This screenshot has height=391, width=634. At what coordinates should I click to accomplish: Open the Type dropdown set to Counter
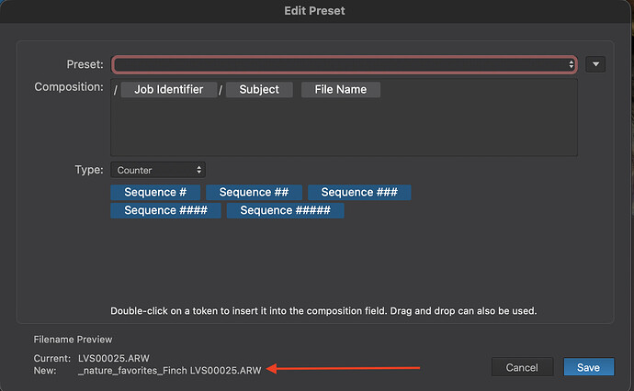click(158, 170)
